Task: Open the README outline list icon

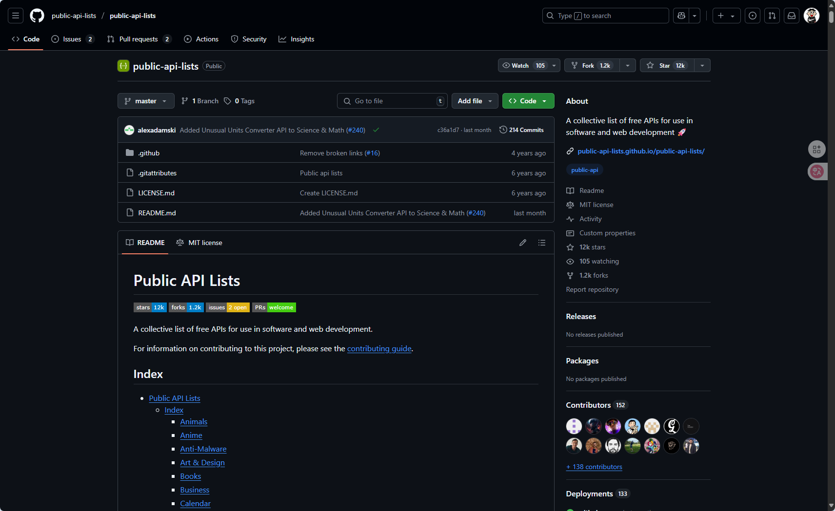Action: click(x=542, y=243)
